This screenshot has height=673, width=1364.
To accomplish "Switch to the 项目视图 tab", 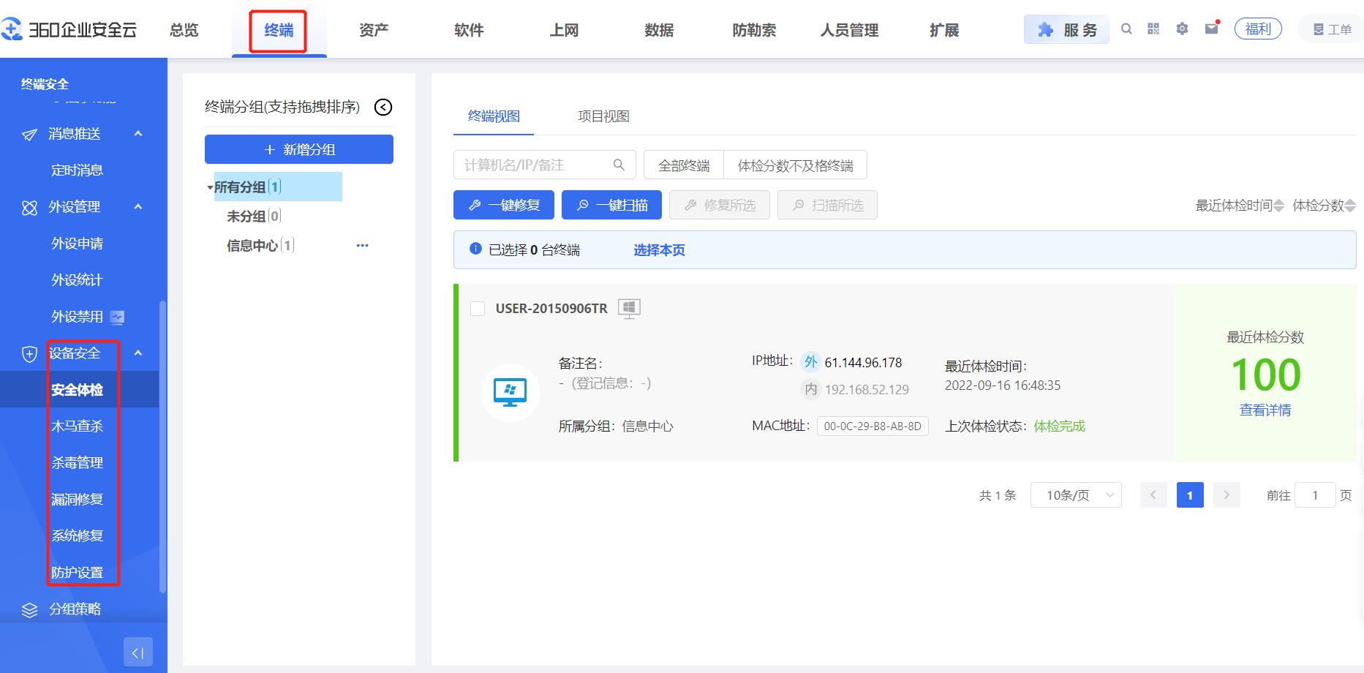I will [603, 116].
